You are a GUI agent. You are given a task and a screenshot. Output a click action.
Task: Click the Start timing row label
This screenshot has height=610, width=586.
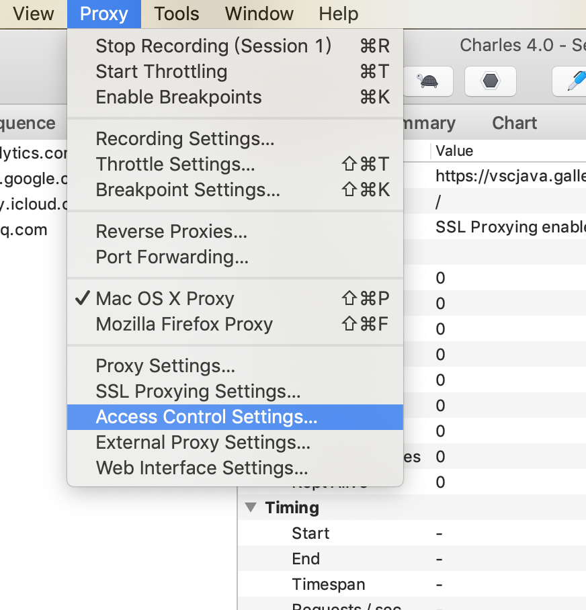310,533
